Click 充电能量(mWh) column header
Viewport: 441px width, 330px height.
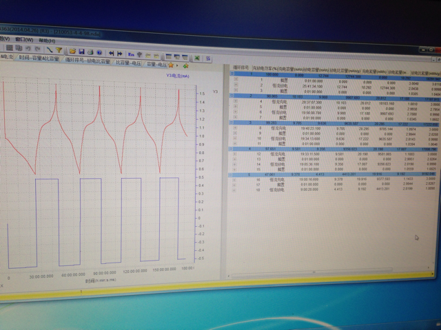[x=375, y=71]
